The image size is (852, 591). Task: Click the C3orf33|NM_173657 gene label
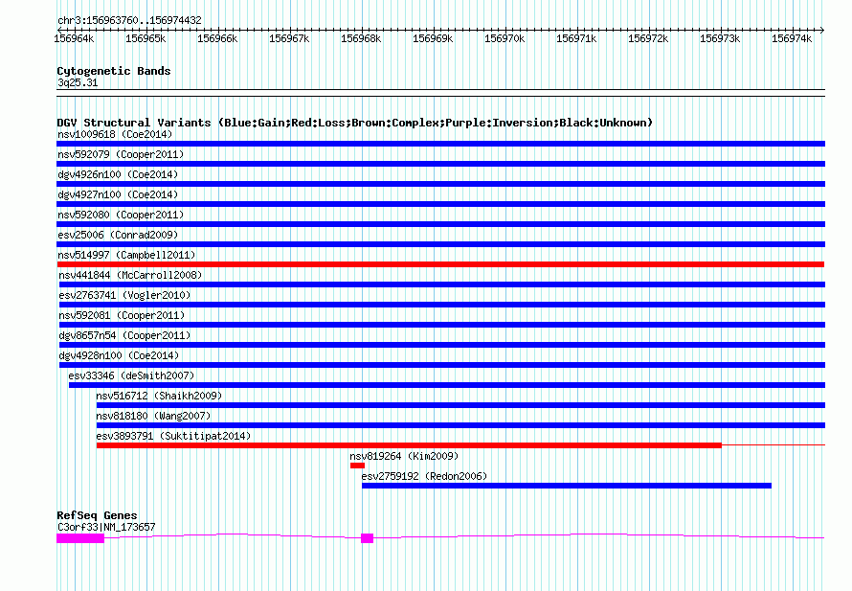[x=105, y=527]
